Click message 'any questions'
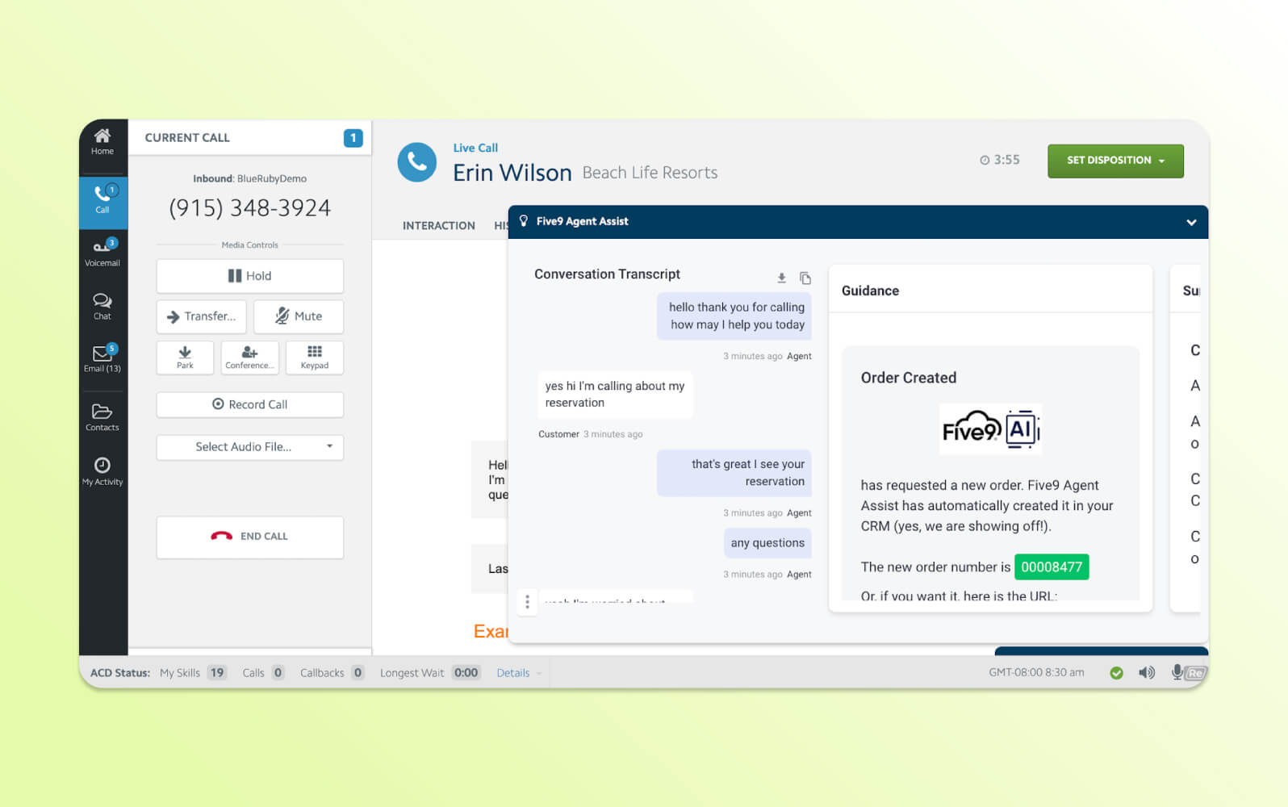 coord(767,543)
